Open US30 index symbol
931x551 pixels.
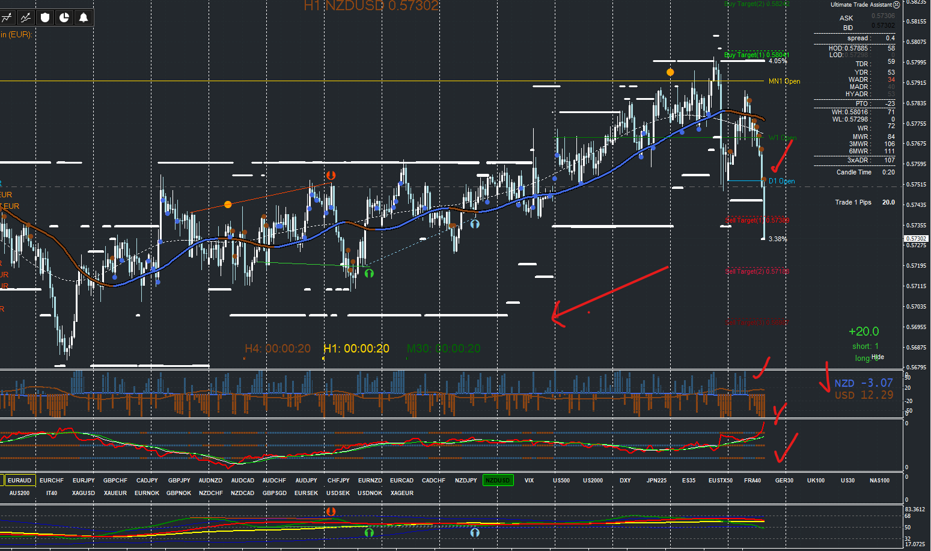click(x=848, y=480)
